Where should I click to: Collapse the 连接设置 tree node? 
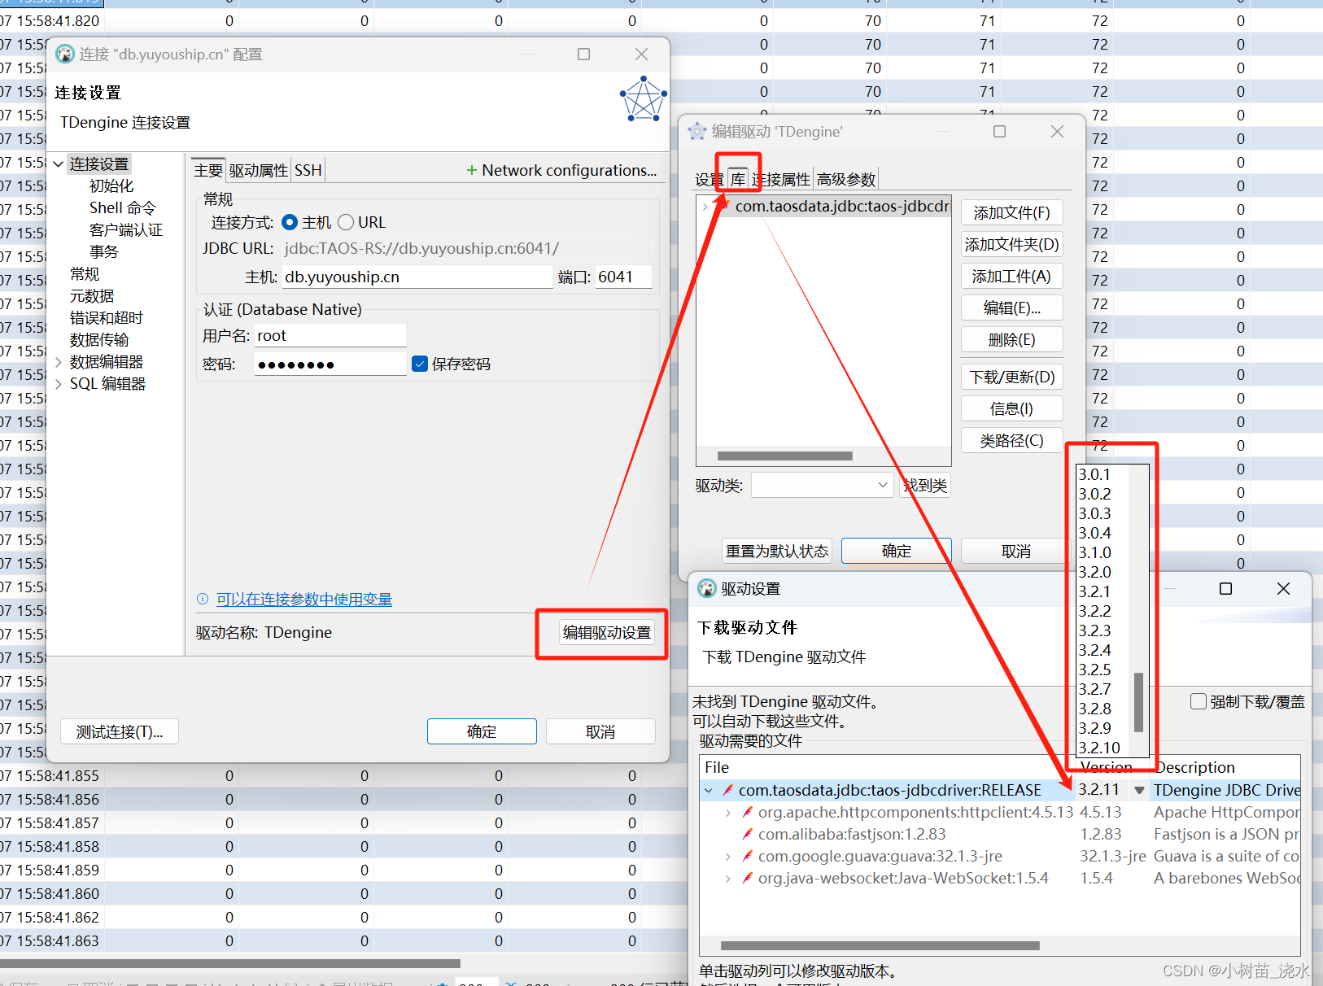point(59,164)
